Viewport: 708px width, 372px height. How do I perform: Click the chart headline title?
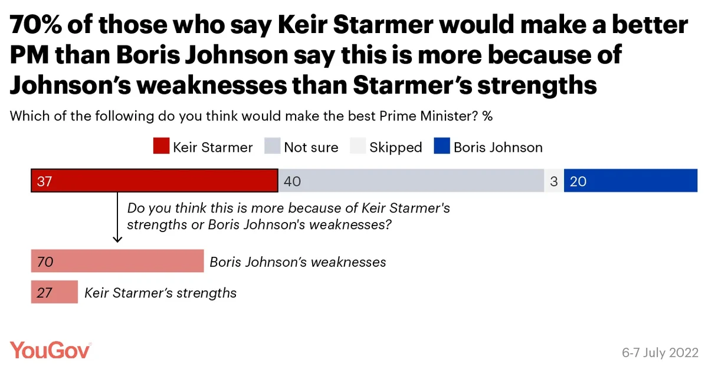[349, 56]
